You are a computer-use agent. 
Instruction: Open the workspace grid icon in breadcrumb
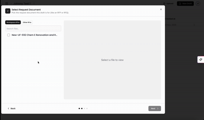(7, 4)
